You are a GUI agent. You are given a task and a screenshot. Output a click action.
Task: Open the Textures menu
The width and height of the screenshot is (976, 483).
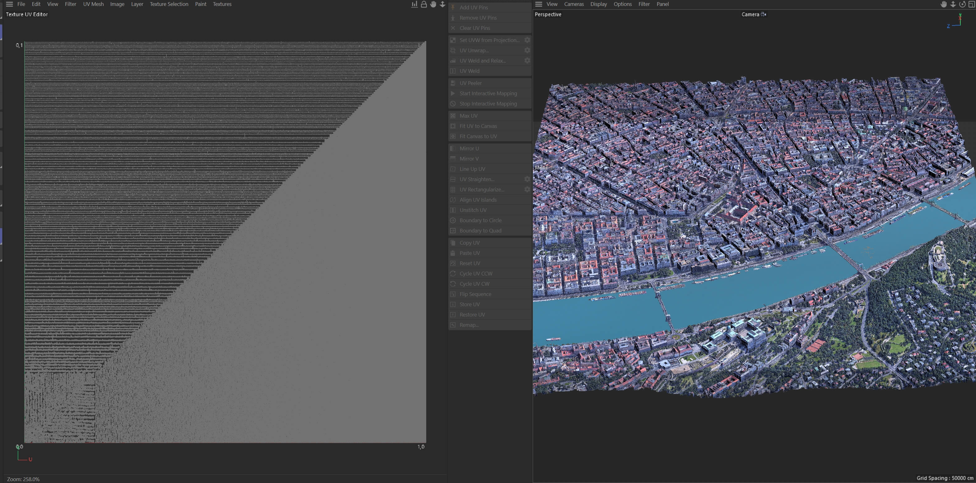point(222,4)
